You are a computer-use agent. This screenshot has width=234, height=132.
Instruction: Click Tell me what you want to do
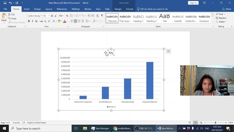coord(152,9)
